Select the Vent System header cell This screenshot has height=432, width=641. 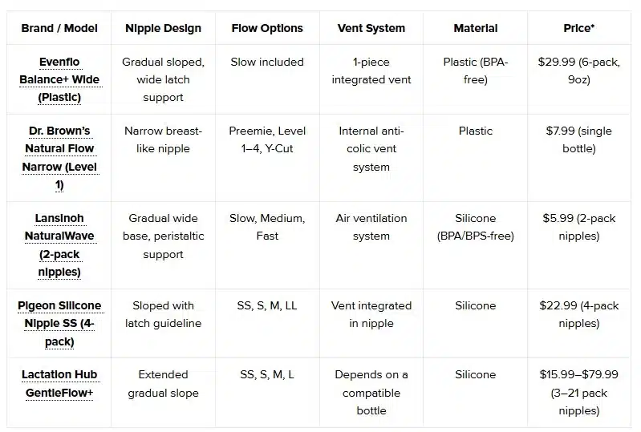pos(371,28)
